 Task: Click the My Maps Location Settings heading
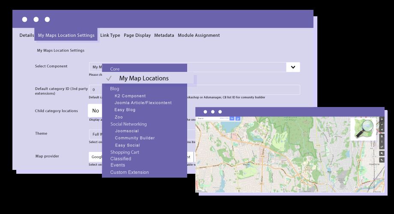60,50
